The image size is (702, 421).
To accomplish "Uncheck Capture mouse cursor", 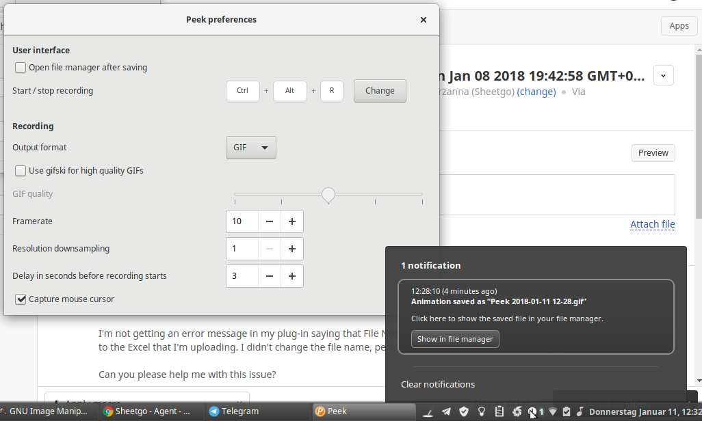I will click(21, 299).
